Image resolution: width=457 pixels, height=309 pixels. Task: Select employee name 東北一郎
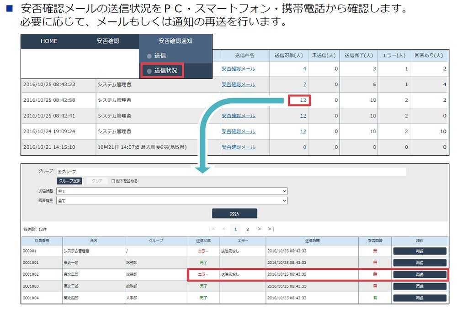click(71, 263)
